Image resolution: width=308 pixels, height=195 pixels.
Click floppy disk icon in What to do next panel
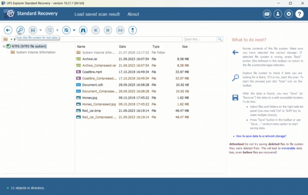click(x=235, y=97)
